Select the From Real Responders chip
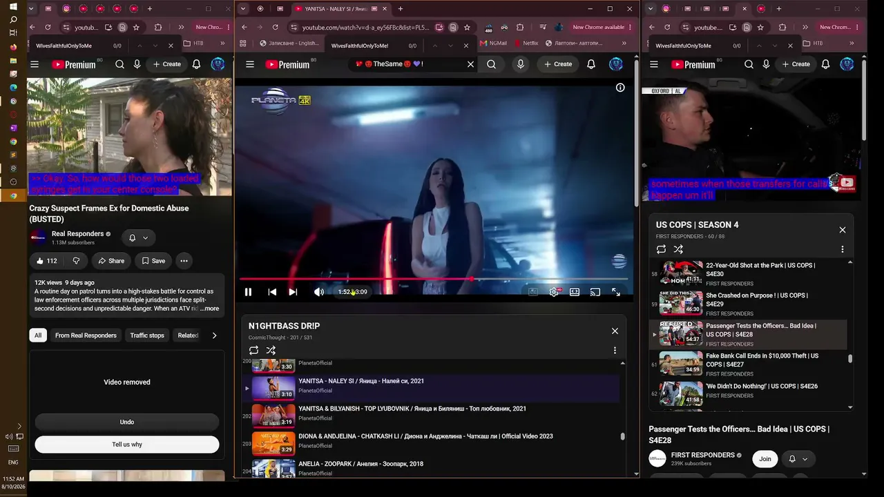The image size is (884, 497). [x=86, y=335]
